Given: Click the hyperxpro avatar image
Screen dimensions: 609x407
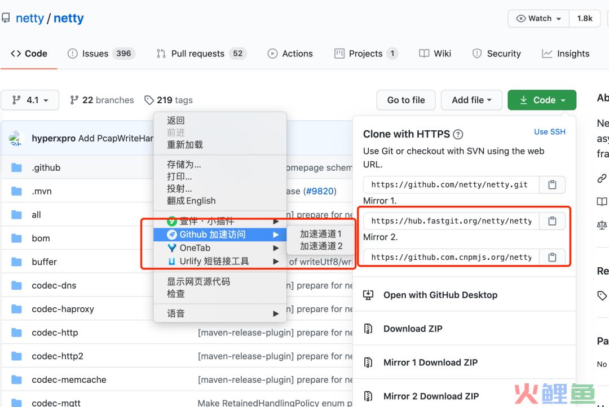Looking at the screenshot, I should tap(16, 138).
